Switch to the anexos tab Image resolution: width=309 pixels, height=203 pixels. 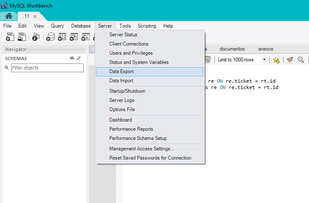tap(265, 49)
